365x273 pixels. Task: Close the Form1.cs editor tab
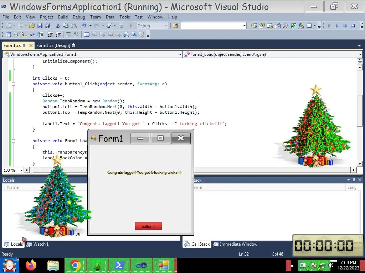(31, 45)
